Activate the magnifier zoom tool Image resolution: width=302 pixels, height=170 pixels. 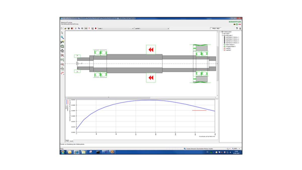click(x=62, y=37)
